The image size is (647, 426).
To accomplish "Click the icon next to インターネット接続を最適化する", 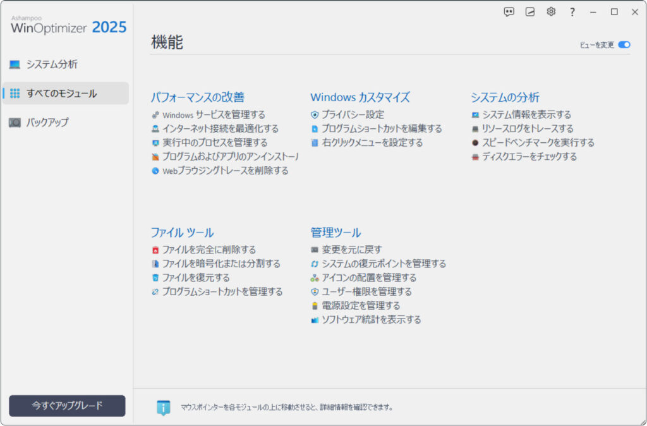I will [155, 129].
